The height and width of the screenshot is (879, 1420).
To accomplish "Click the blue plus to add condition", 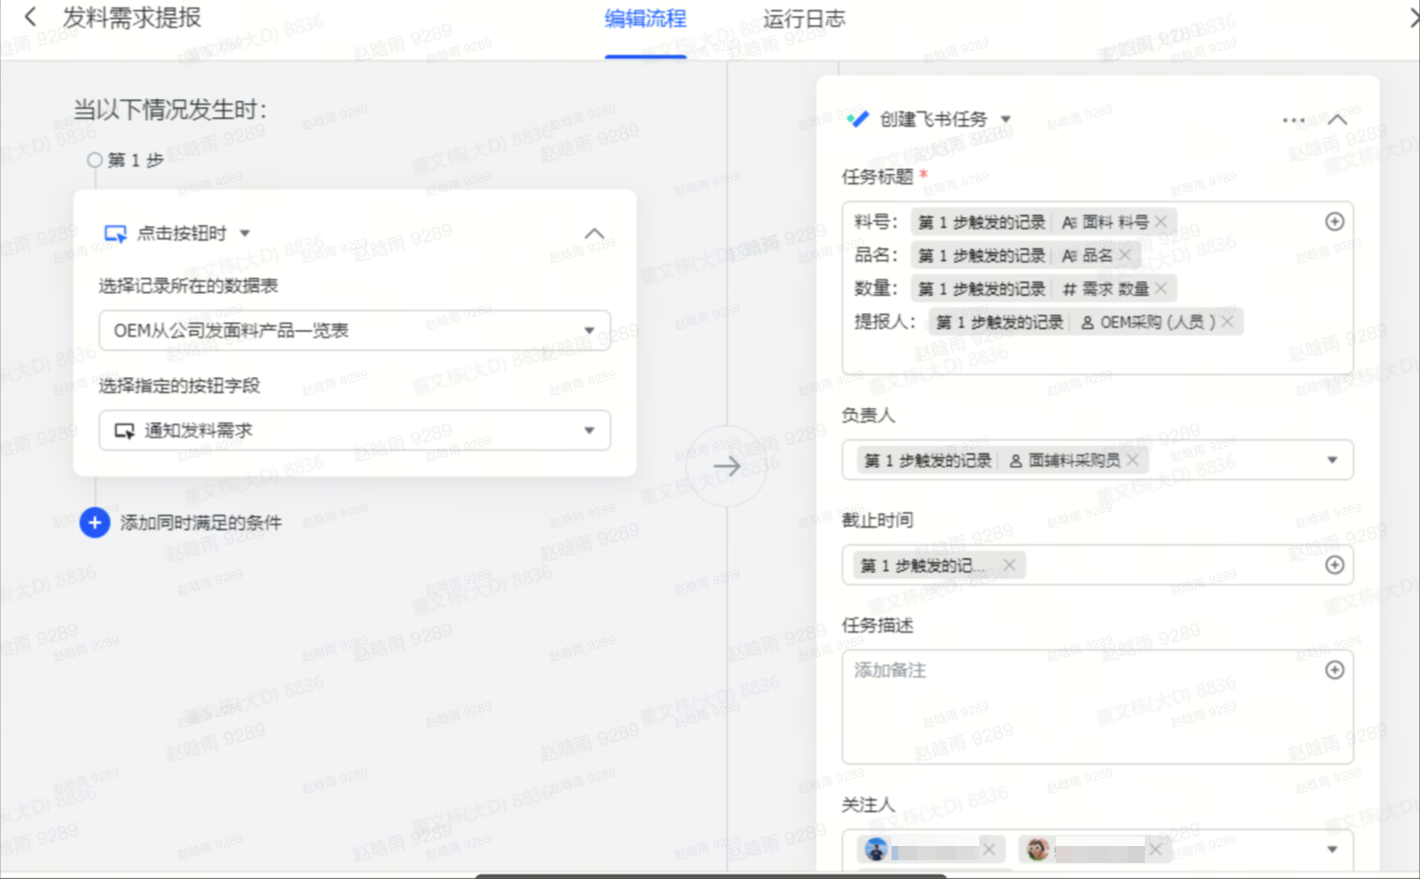I will coord(95,523).
